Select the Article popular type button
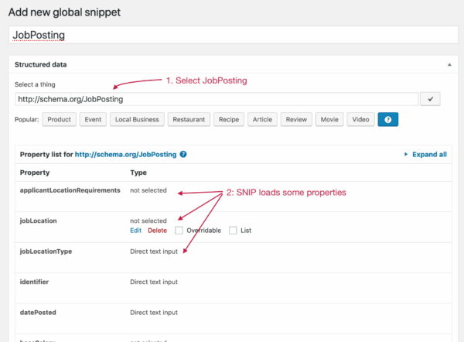The height and width of the screenshot is (342, 464). tap(262, 119)
